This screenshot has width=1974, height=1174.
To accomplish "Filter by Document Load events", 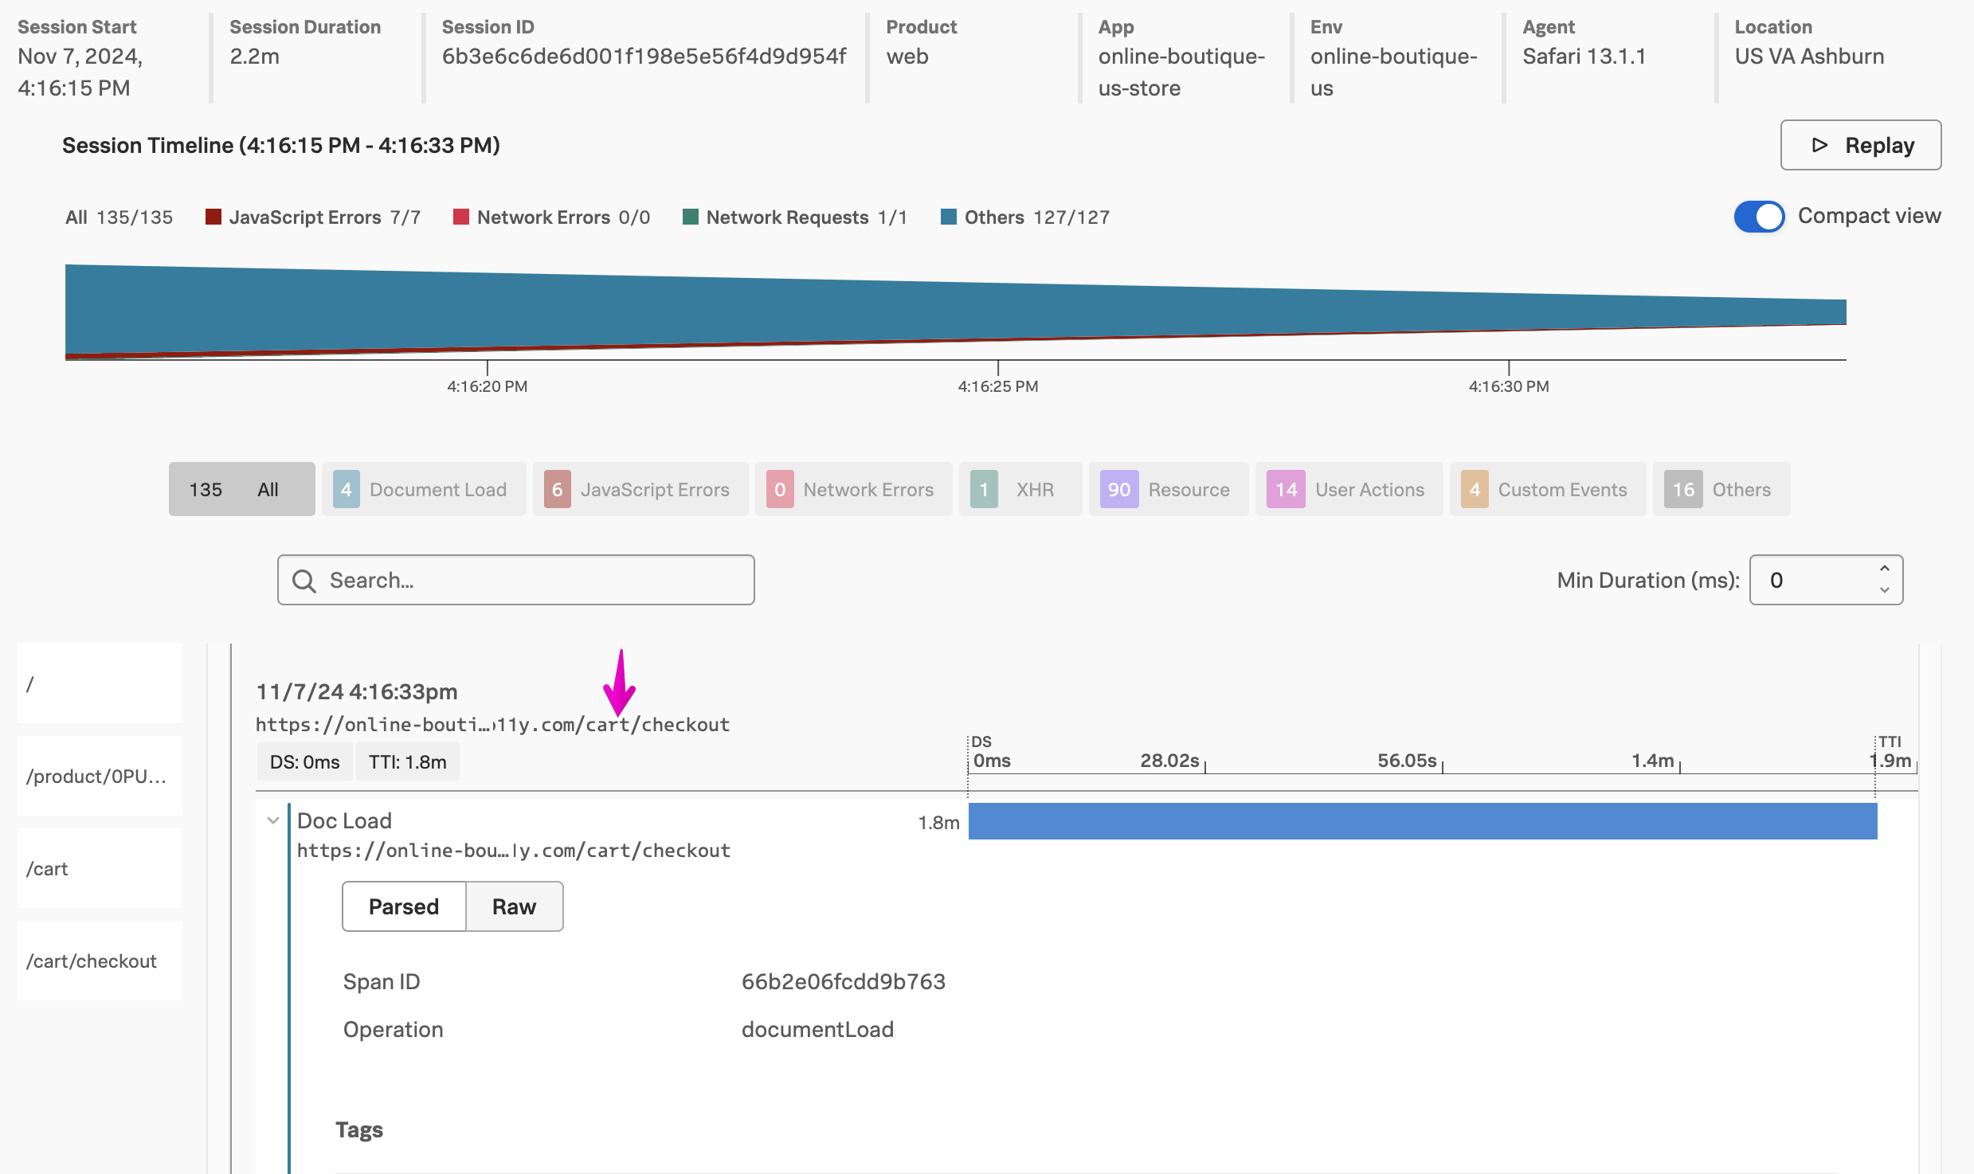I will [424, 489].
